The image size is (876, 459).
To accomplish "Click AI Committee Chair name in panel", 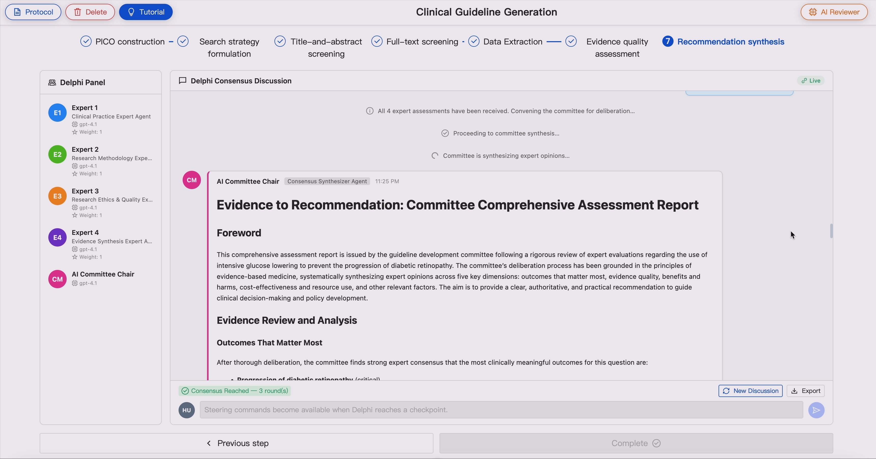I will click(103, 274).
